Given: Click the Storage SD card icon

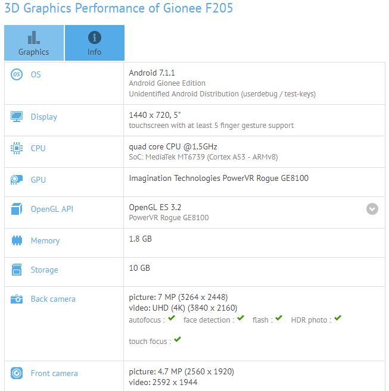Looking at the screenshot, I should pos(16,270).
